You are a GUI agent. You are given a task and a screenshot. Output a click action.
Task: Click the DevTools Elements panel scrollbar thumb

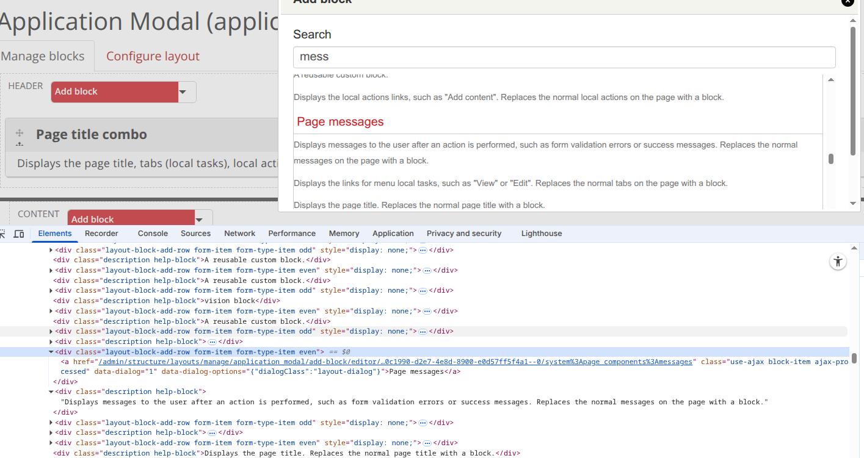854,358
